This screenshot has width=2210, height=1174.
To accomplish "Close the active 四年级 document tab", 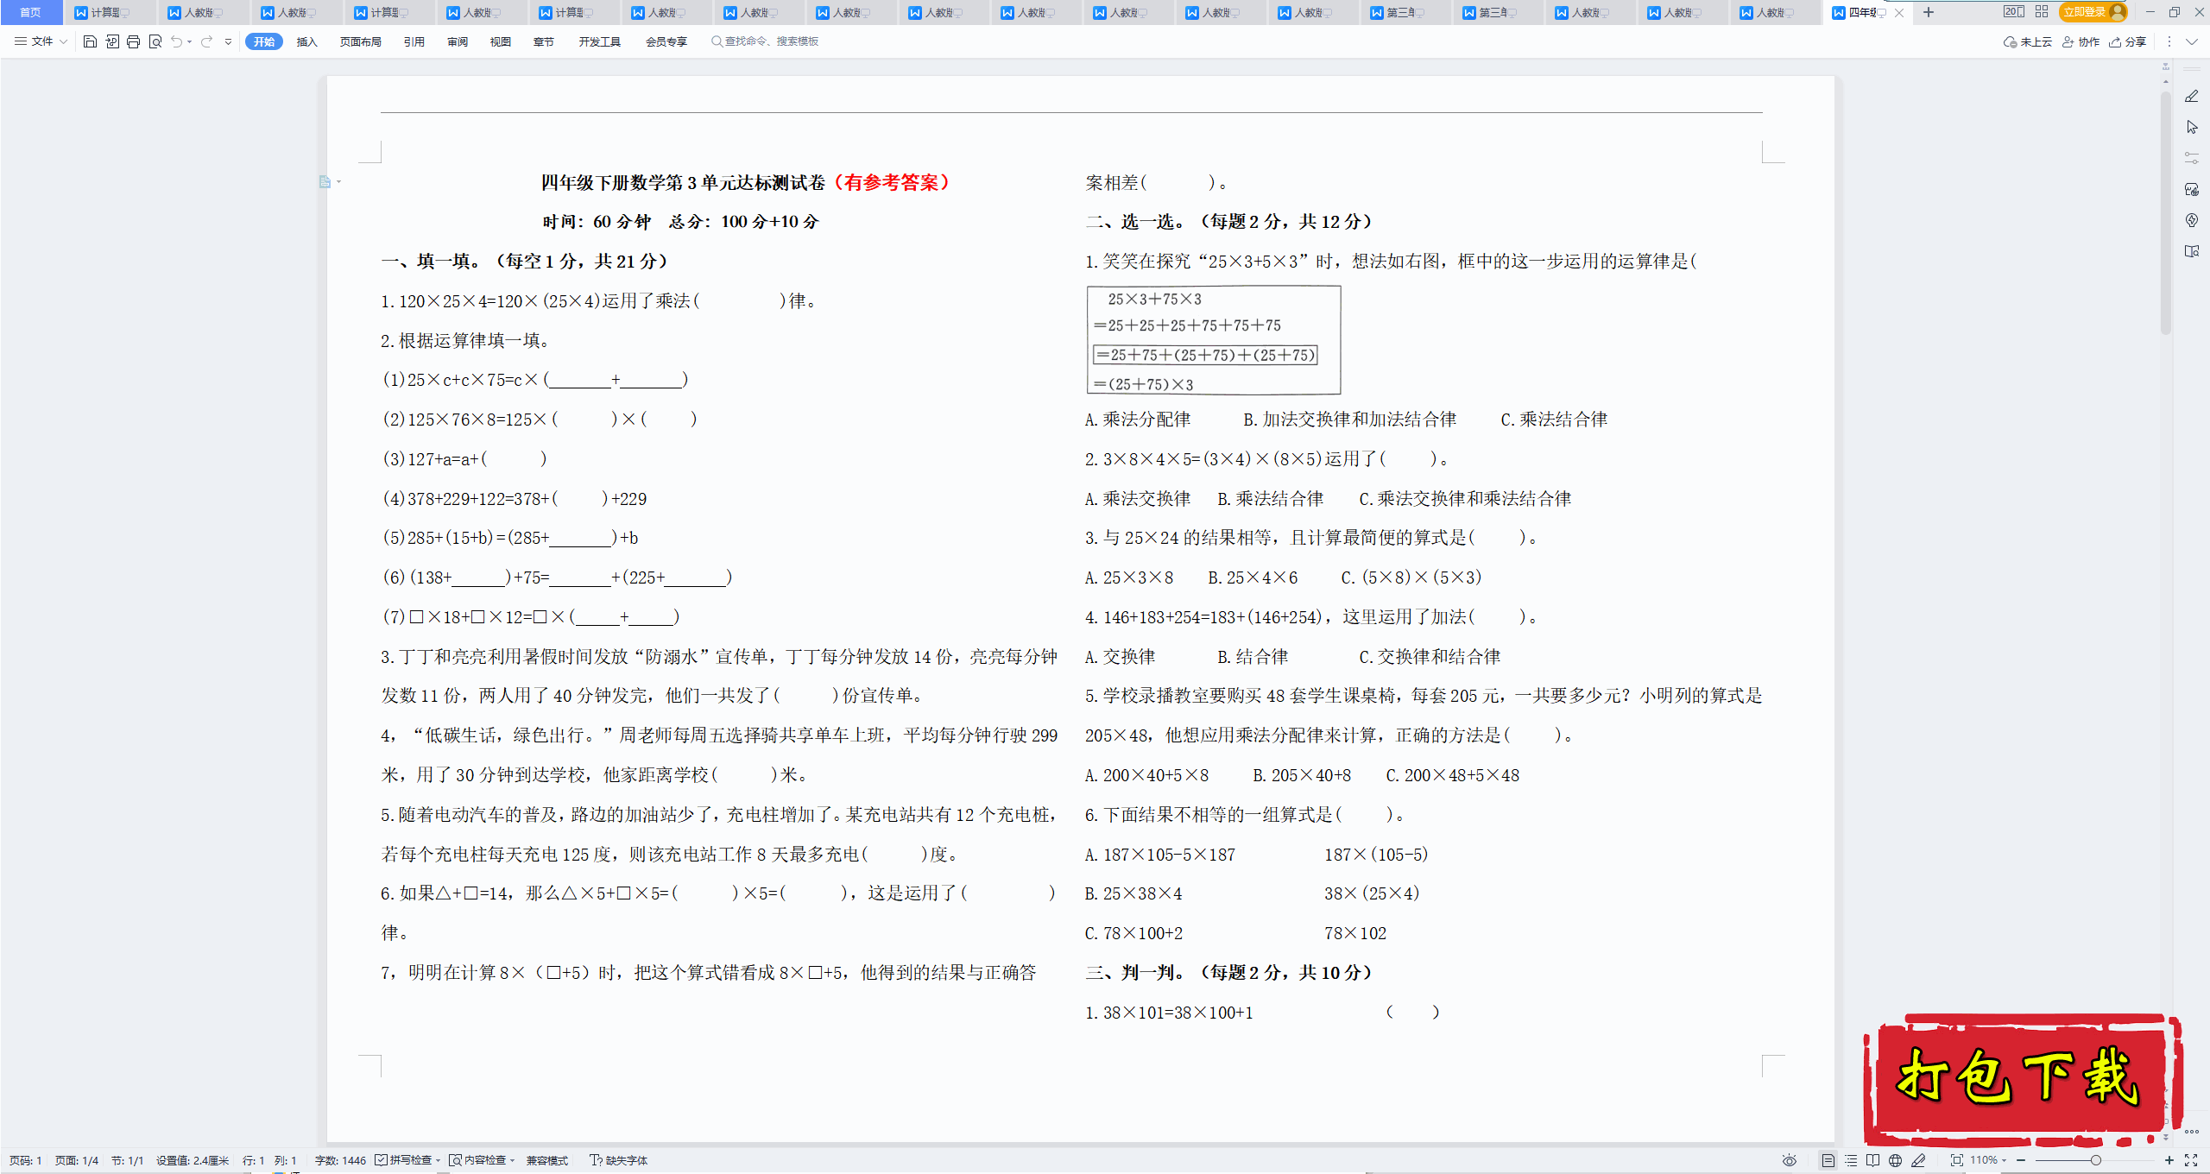I will click(1899, 12).
